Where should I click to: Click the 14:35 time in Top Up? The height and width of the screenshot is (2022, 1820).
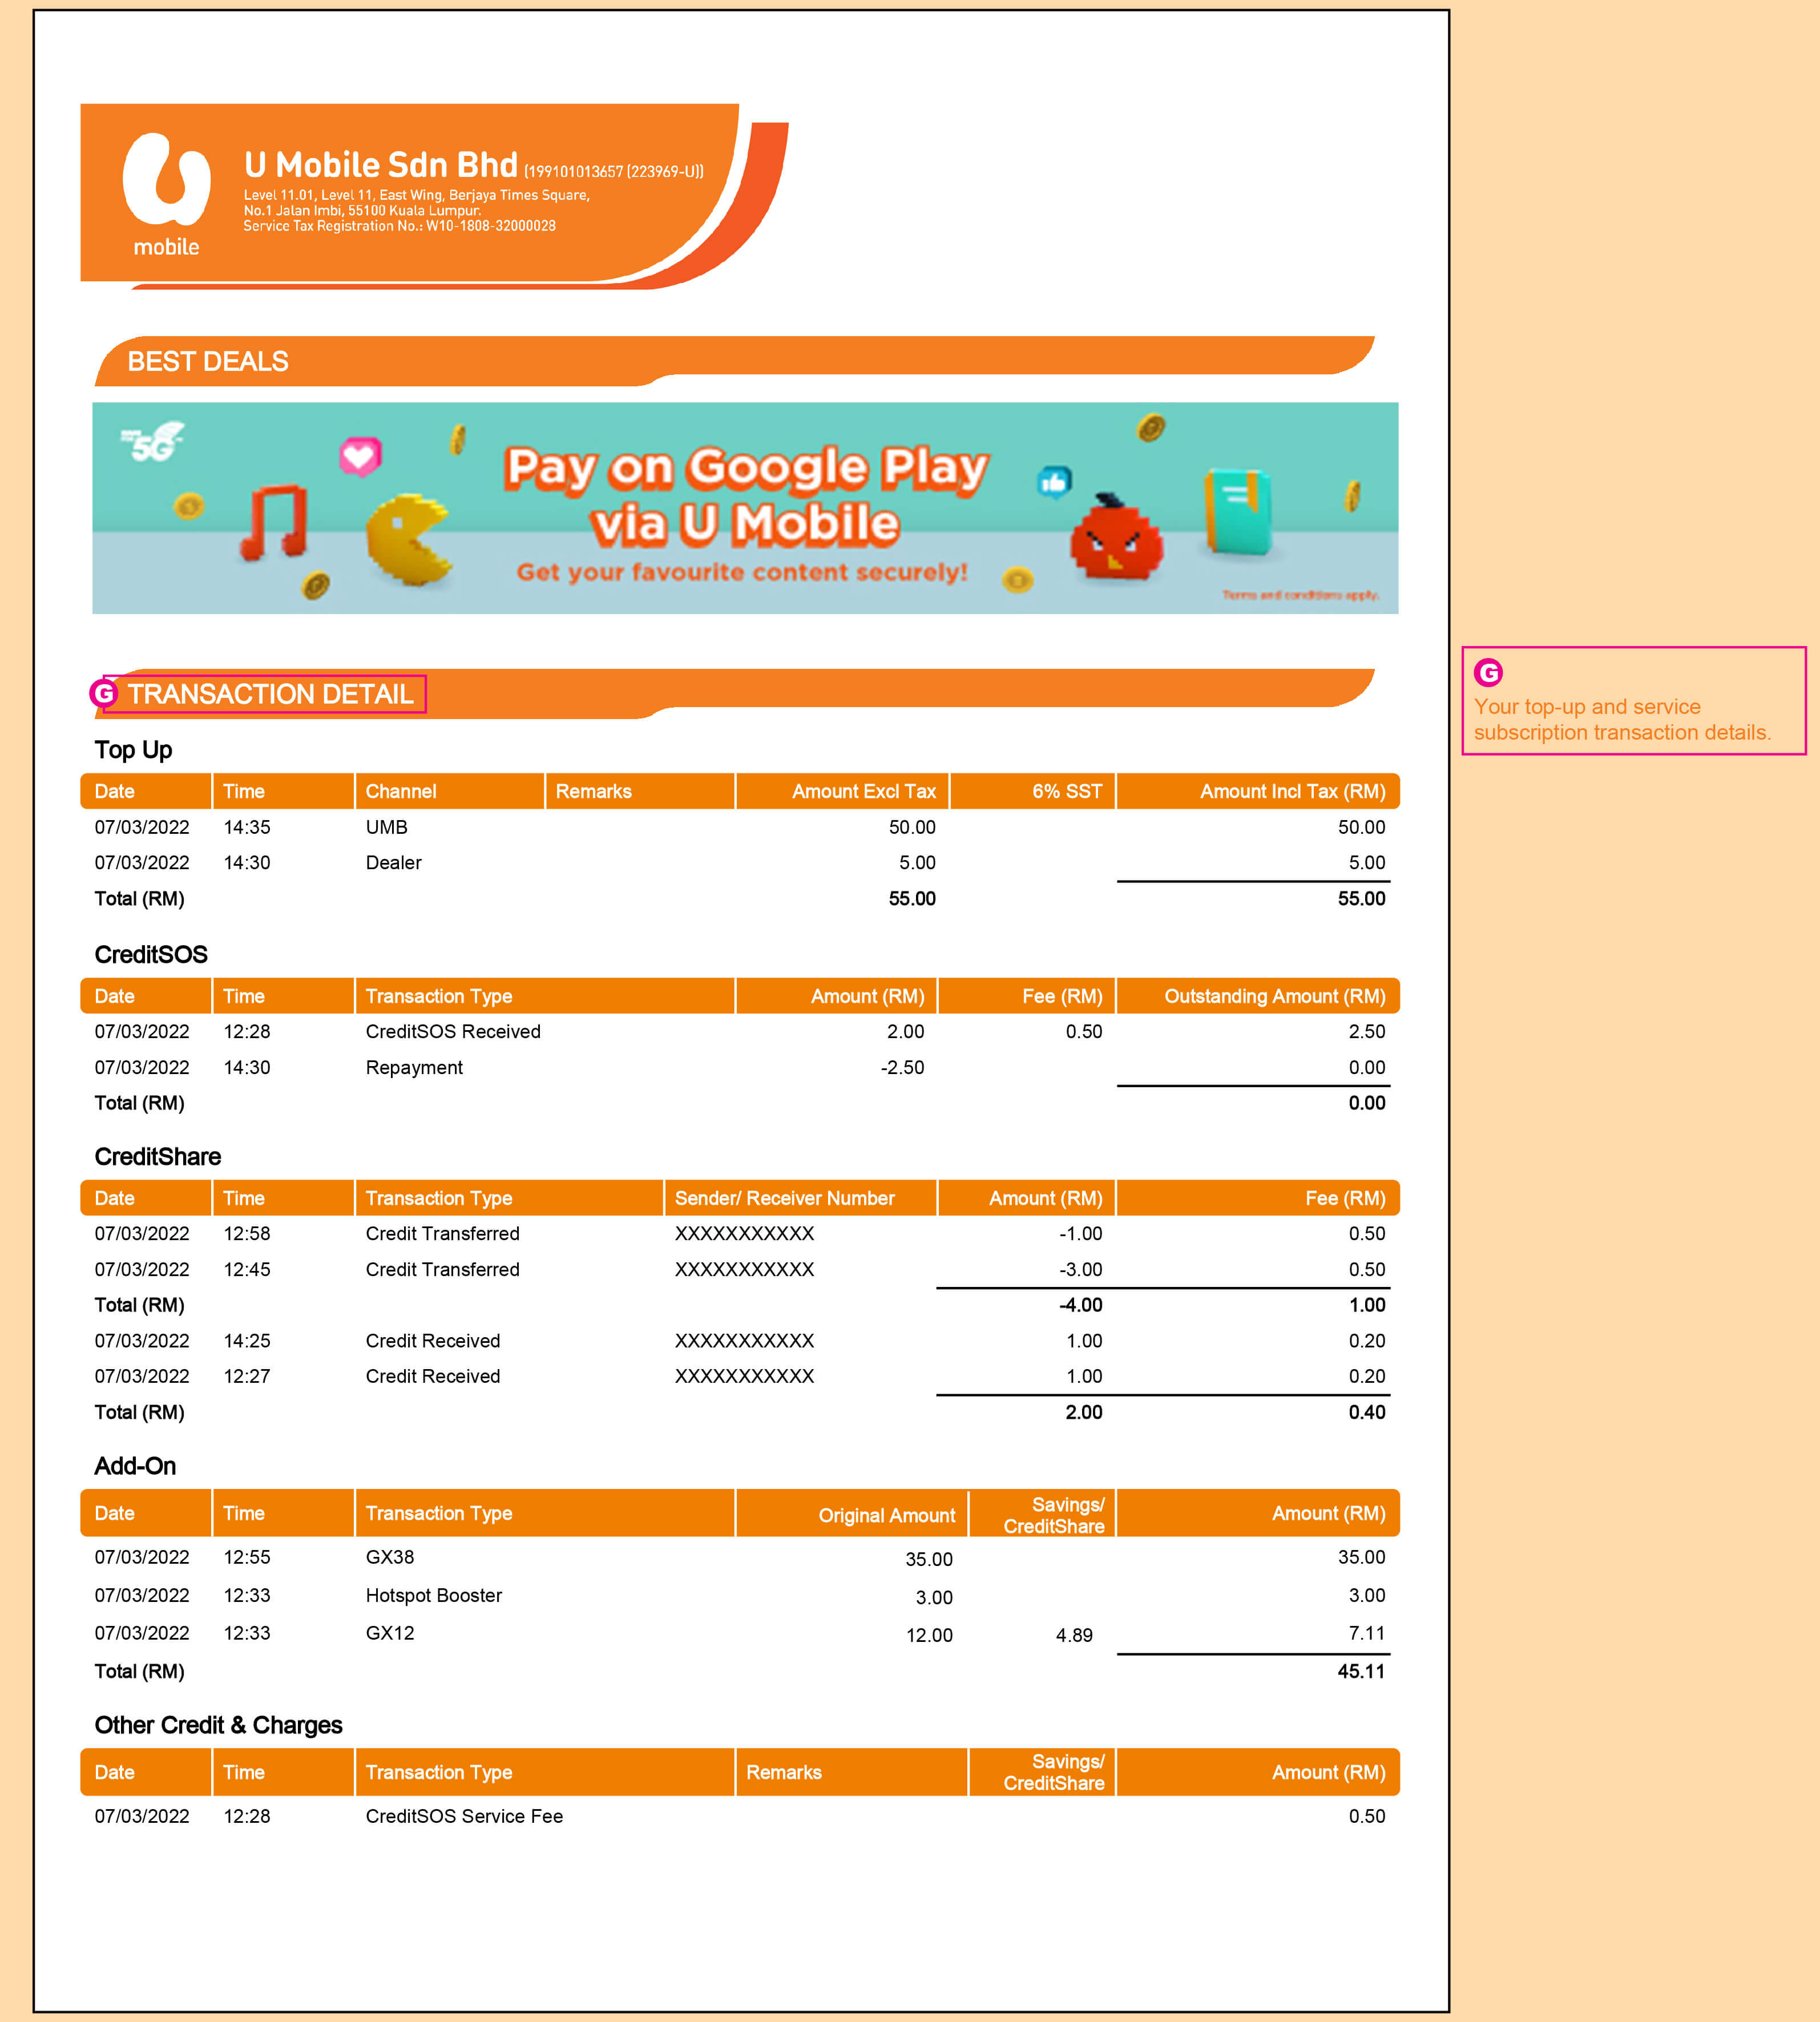247,827
